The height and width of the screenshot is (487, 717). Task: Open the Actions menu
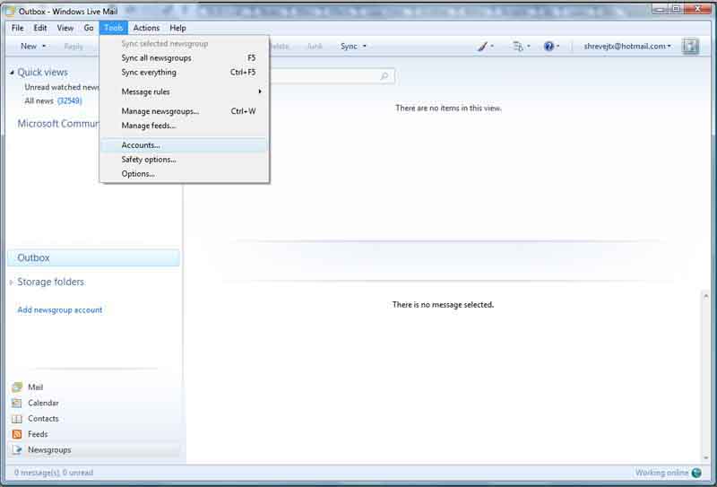(x=146, y=28)
